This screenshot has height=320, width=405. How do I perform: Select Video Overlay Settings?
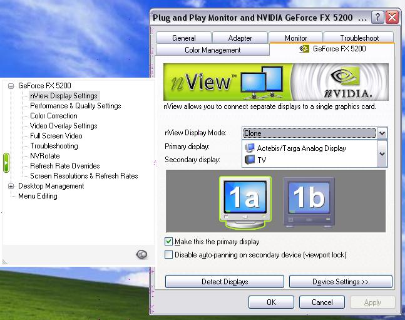(x=64, y=126)
